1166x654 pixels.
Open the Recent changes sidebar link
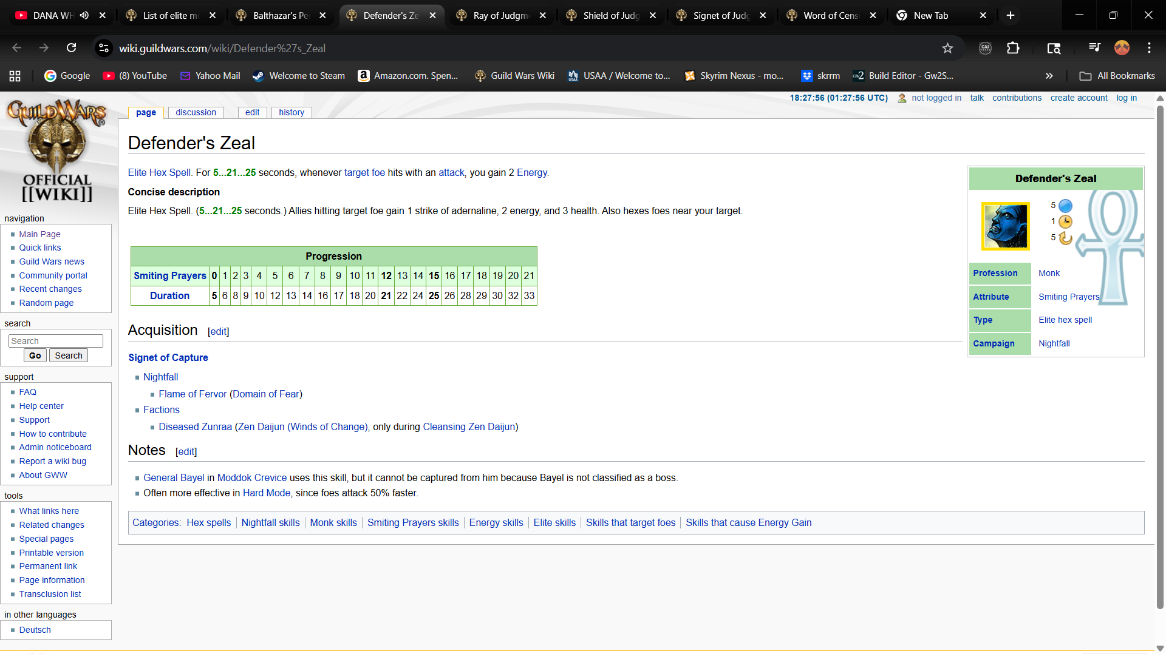coord(50,289)
